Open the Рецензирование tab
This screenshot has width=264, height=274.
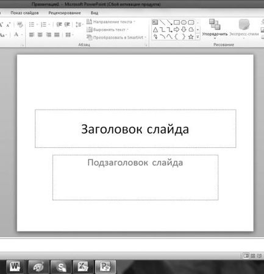pos(65,13)
